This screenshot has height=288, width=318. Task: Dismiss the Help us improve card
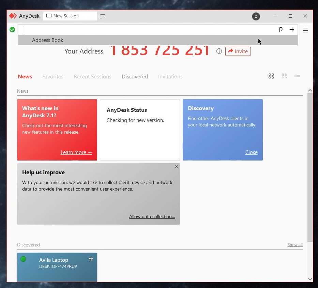pyautogui.click(x=177, y=167)
